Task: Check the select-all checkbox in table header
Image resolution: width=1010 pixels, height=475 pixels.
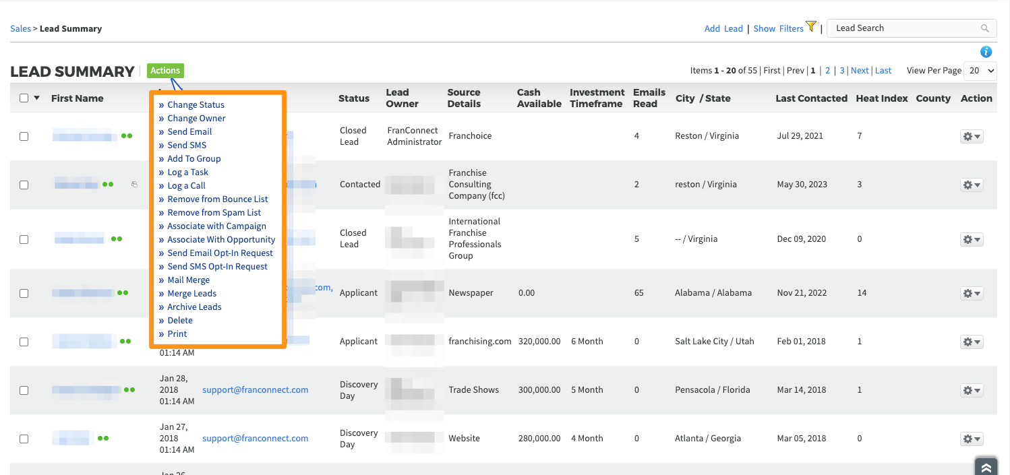Action: [x=24, y=98]
